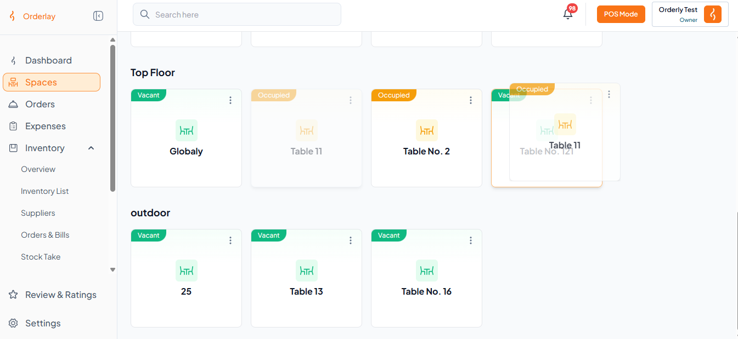The width and height of the screenshot is (738, 339).
Task: Click the table icon on the Globaly card
Action: pos(187,130)
